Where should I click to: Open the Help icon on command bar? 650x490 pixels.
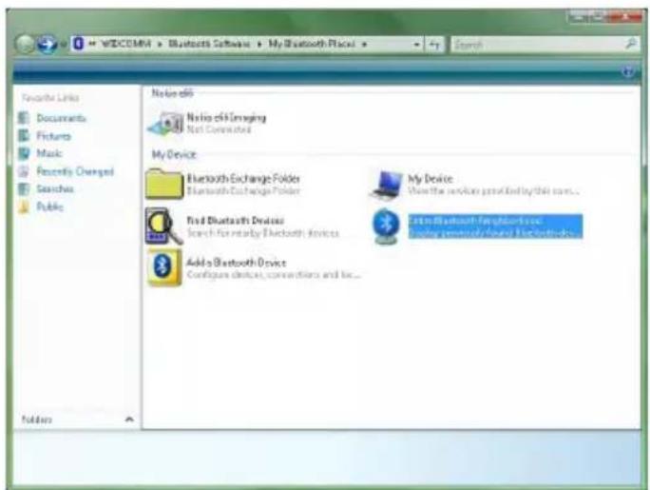pyautogui.click(x=628, y=72)
